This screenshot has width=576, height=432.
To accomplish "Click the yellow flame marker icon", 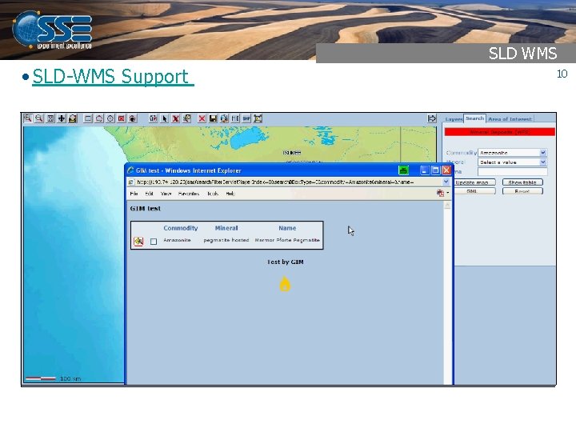I will click(x=285, y=284).
